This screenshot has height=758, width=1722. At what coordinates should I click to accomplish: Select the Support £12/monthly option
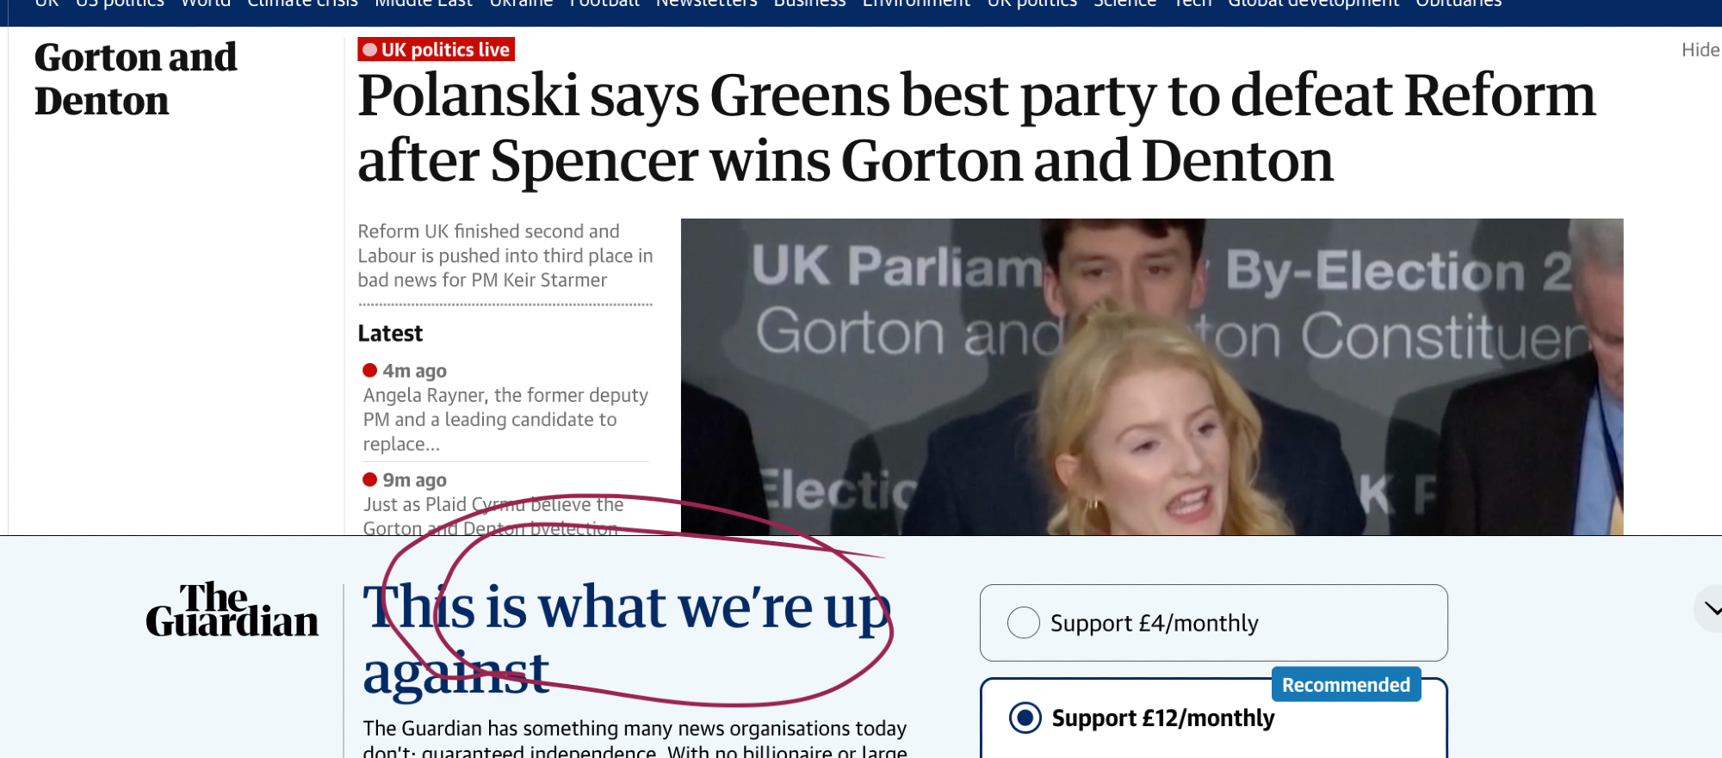(x=1025, y=718)
